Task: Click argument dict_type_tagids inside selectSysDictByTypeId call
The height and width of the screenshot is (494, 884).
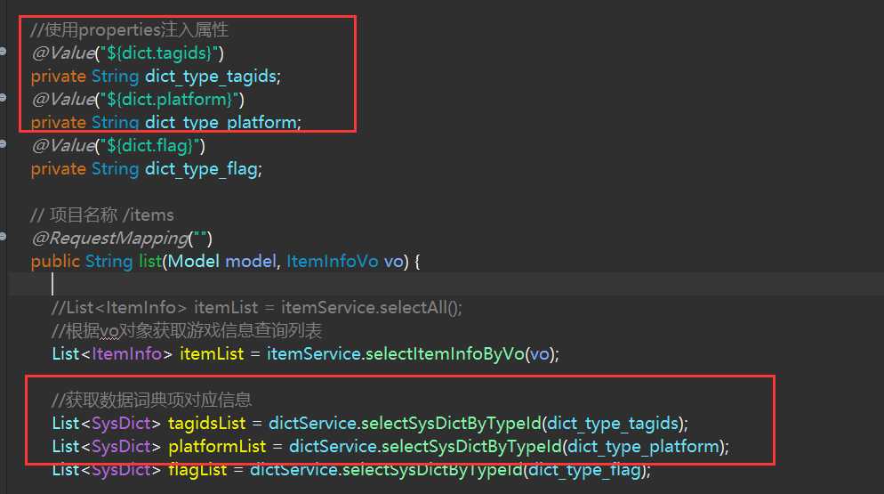Action: tap(613, 424)
